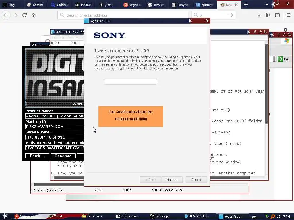Click the sample serial 1R8-XXXX-XXXX-XXXX text
Viewport: 294px width, 220px height.
point(131,119)
